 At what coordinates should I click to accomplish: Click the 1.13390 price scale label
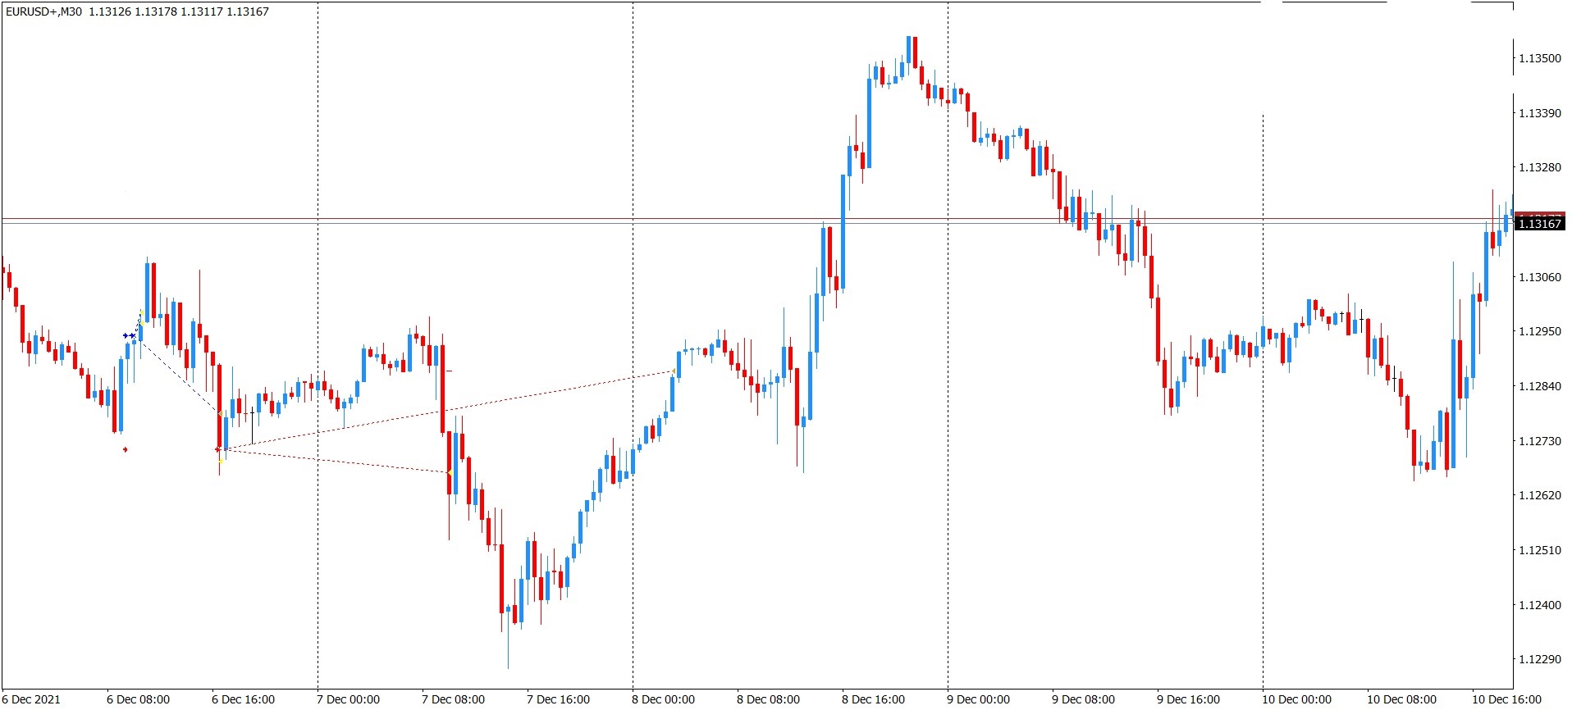click(1540, 113)
